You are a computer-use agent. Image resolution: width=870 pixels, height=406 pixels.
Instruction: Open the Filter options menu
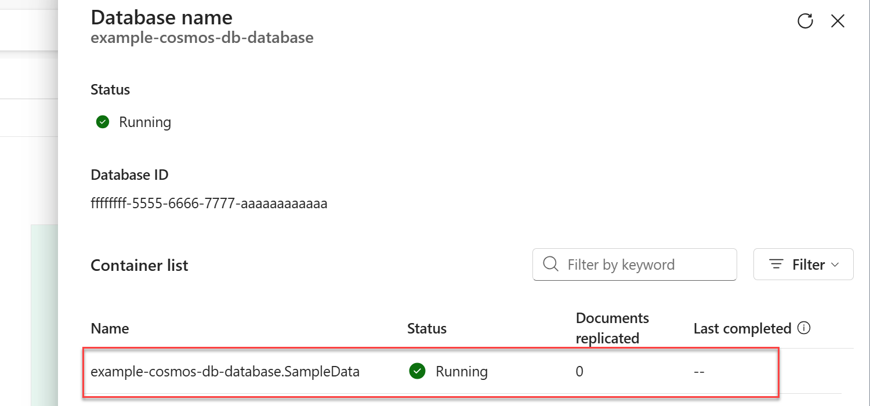click(x=803, y=264)
